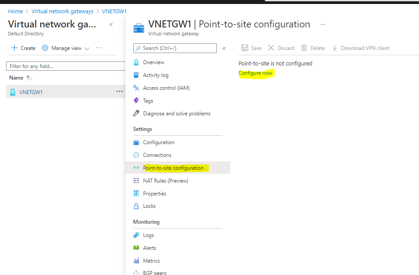Click the "Point-to-site is not configured" text
This screenshot has height=275, width=419.
pos(275,63)
